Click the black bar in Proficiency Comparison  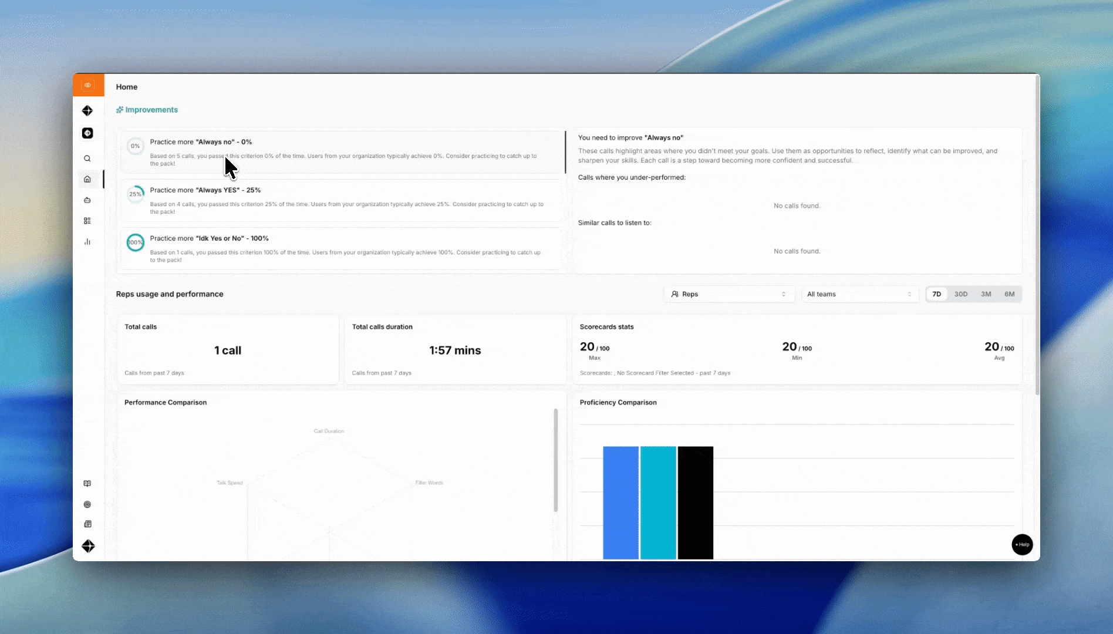coord(696,503)
